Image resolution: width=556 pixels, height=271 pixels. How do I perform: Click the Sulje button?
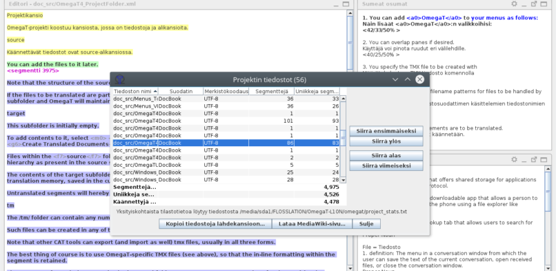click(x=366, y=224)
